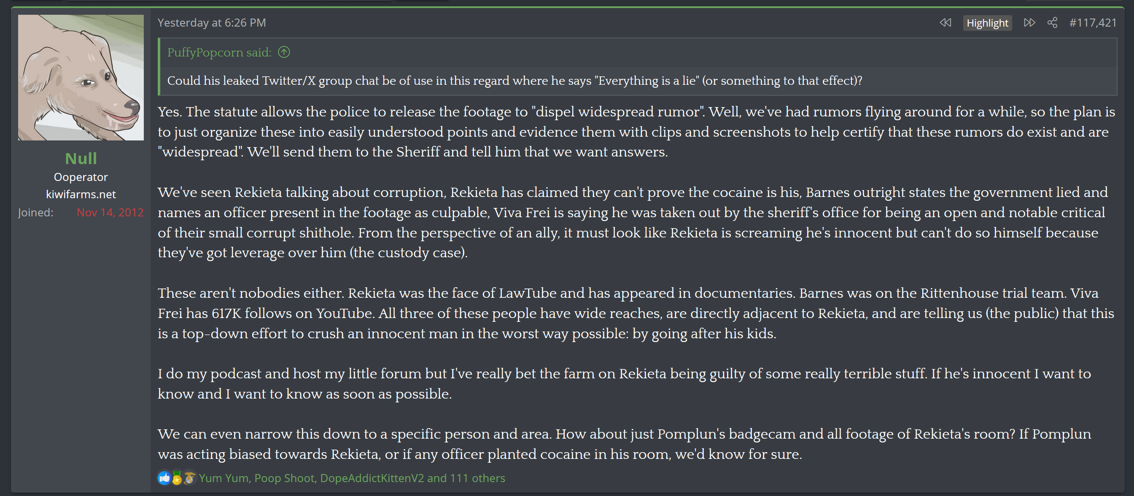The width and height of the screenshot is (1134, 496).
Task: Click the blue thumbs-up reaction icon
Action: coord(164,478)
